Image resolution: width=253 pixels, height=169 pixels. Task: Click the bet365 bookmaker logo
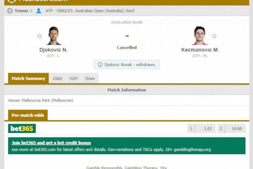22,129
